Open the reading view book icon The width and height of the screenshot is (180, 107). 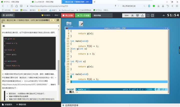tap(21, 6)
